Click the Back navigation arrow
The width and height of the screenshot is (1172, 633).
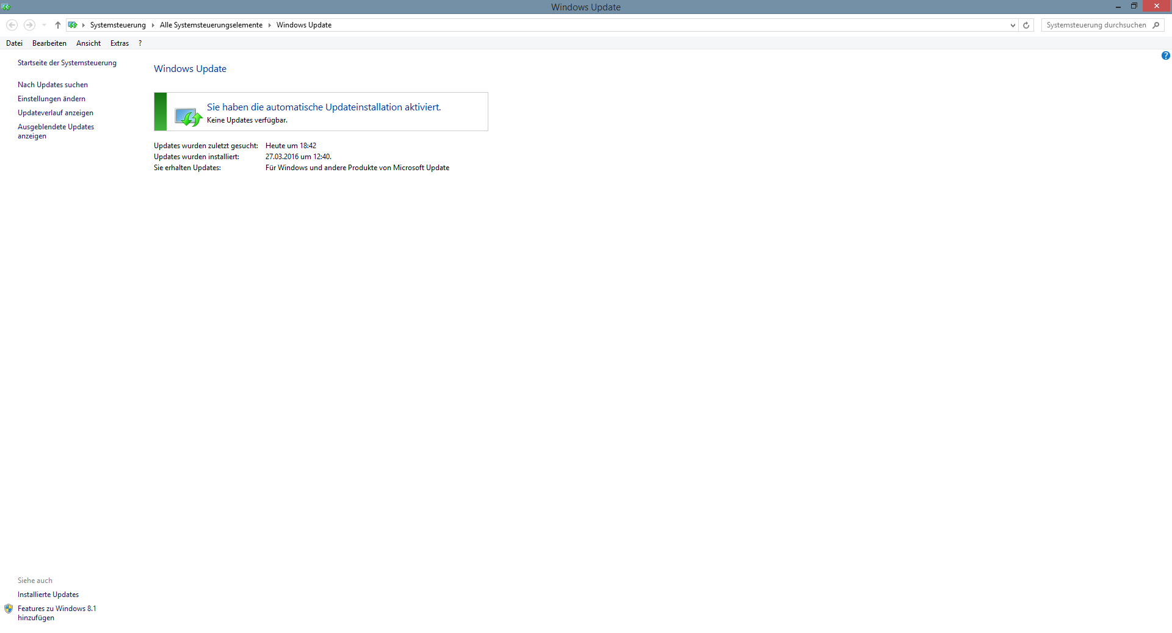tap(12, 25)
